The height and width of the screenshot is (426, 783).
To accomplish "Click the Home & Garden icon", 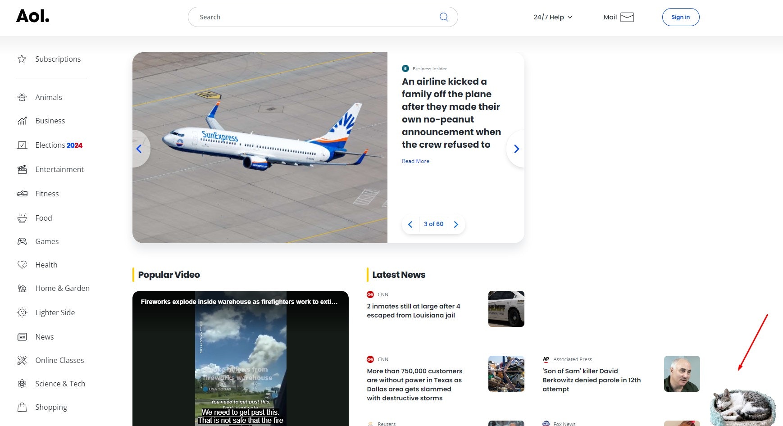I will [x=22, y=288].
